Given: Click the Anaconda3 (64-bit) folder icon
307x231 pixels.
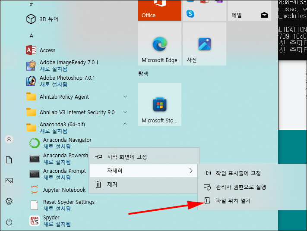Looking at the screenshot, I should pyautogui.click(x=31, y=128).
